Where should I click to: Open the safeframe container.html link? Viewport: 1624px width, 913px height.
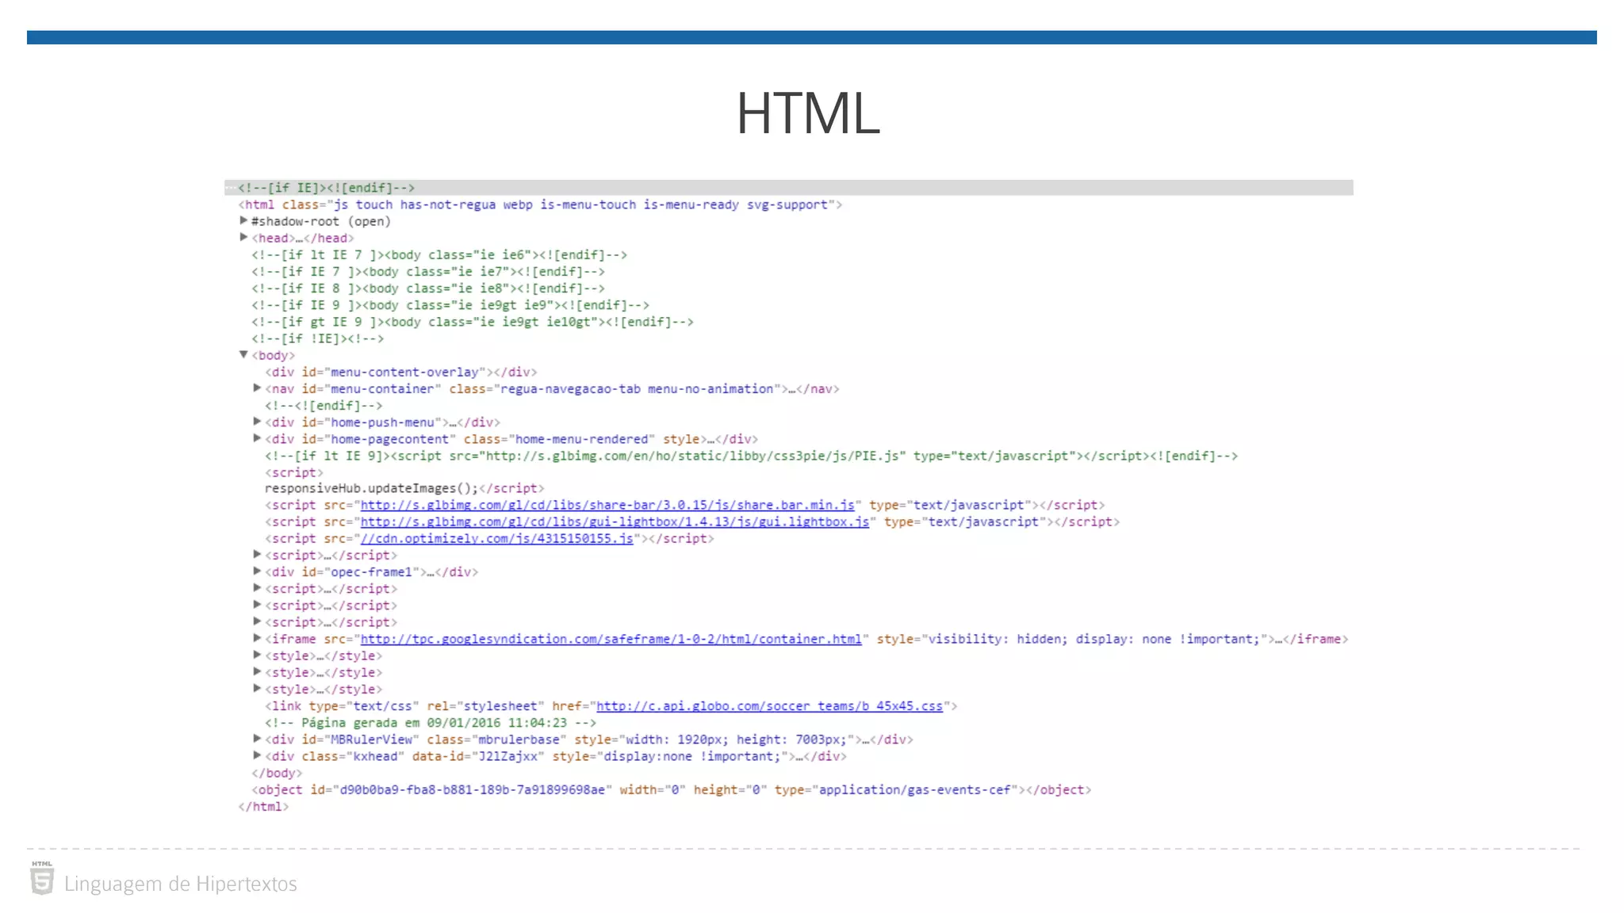(x=611, y=639)
